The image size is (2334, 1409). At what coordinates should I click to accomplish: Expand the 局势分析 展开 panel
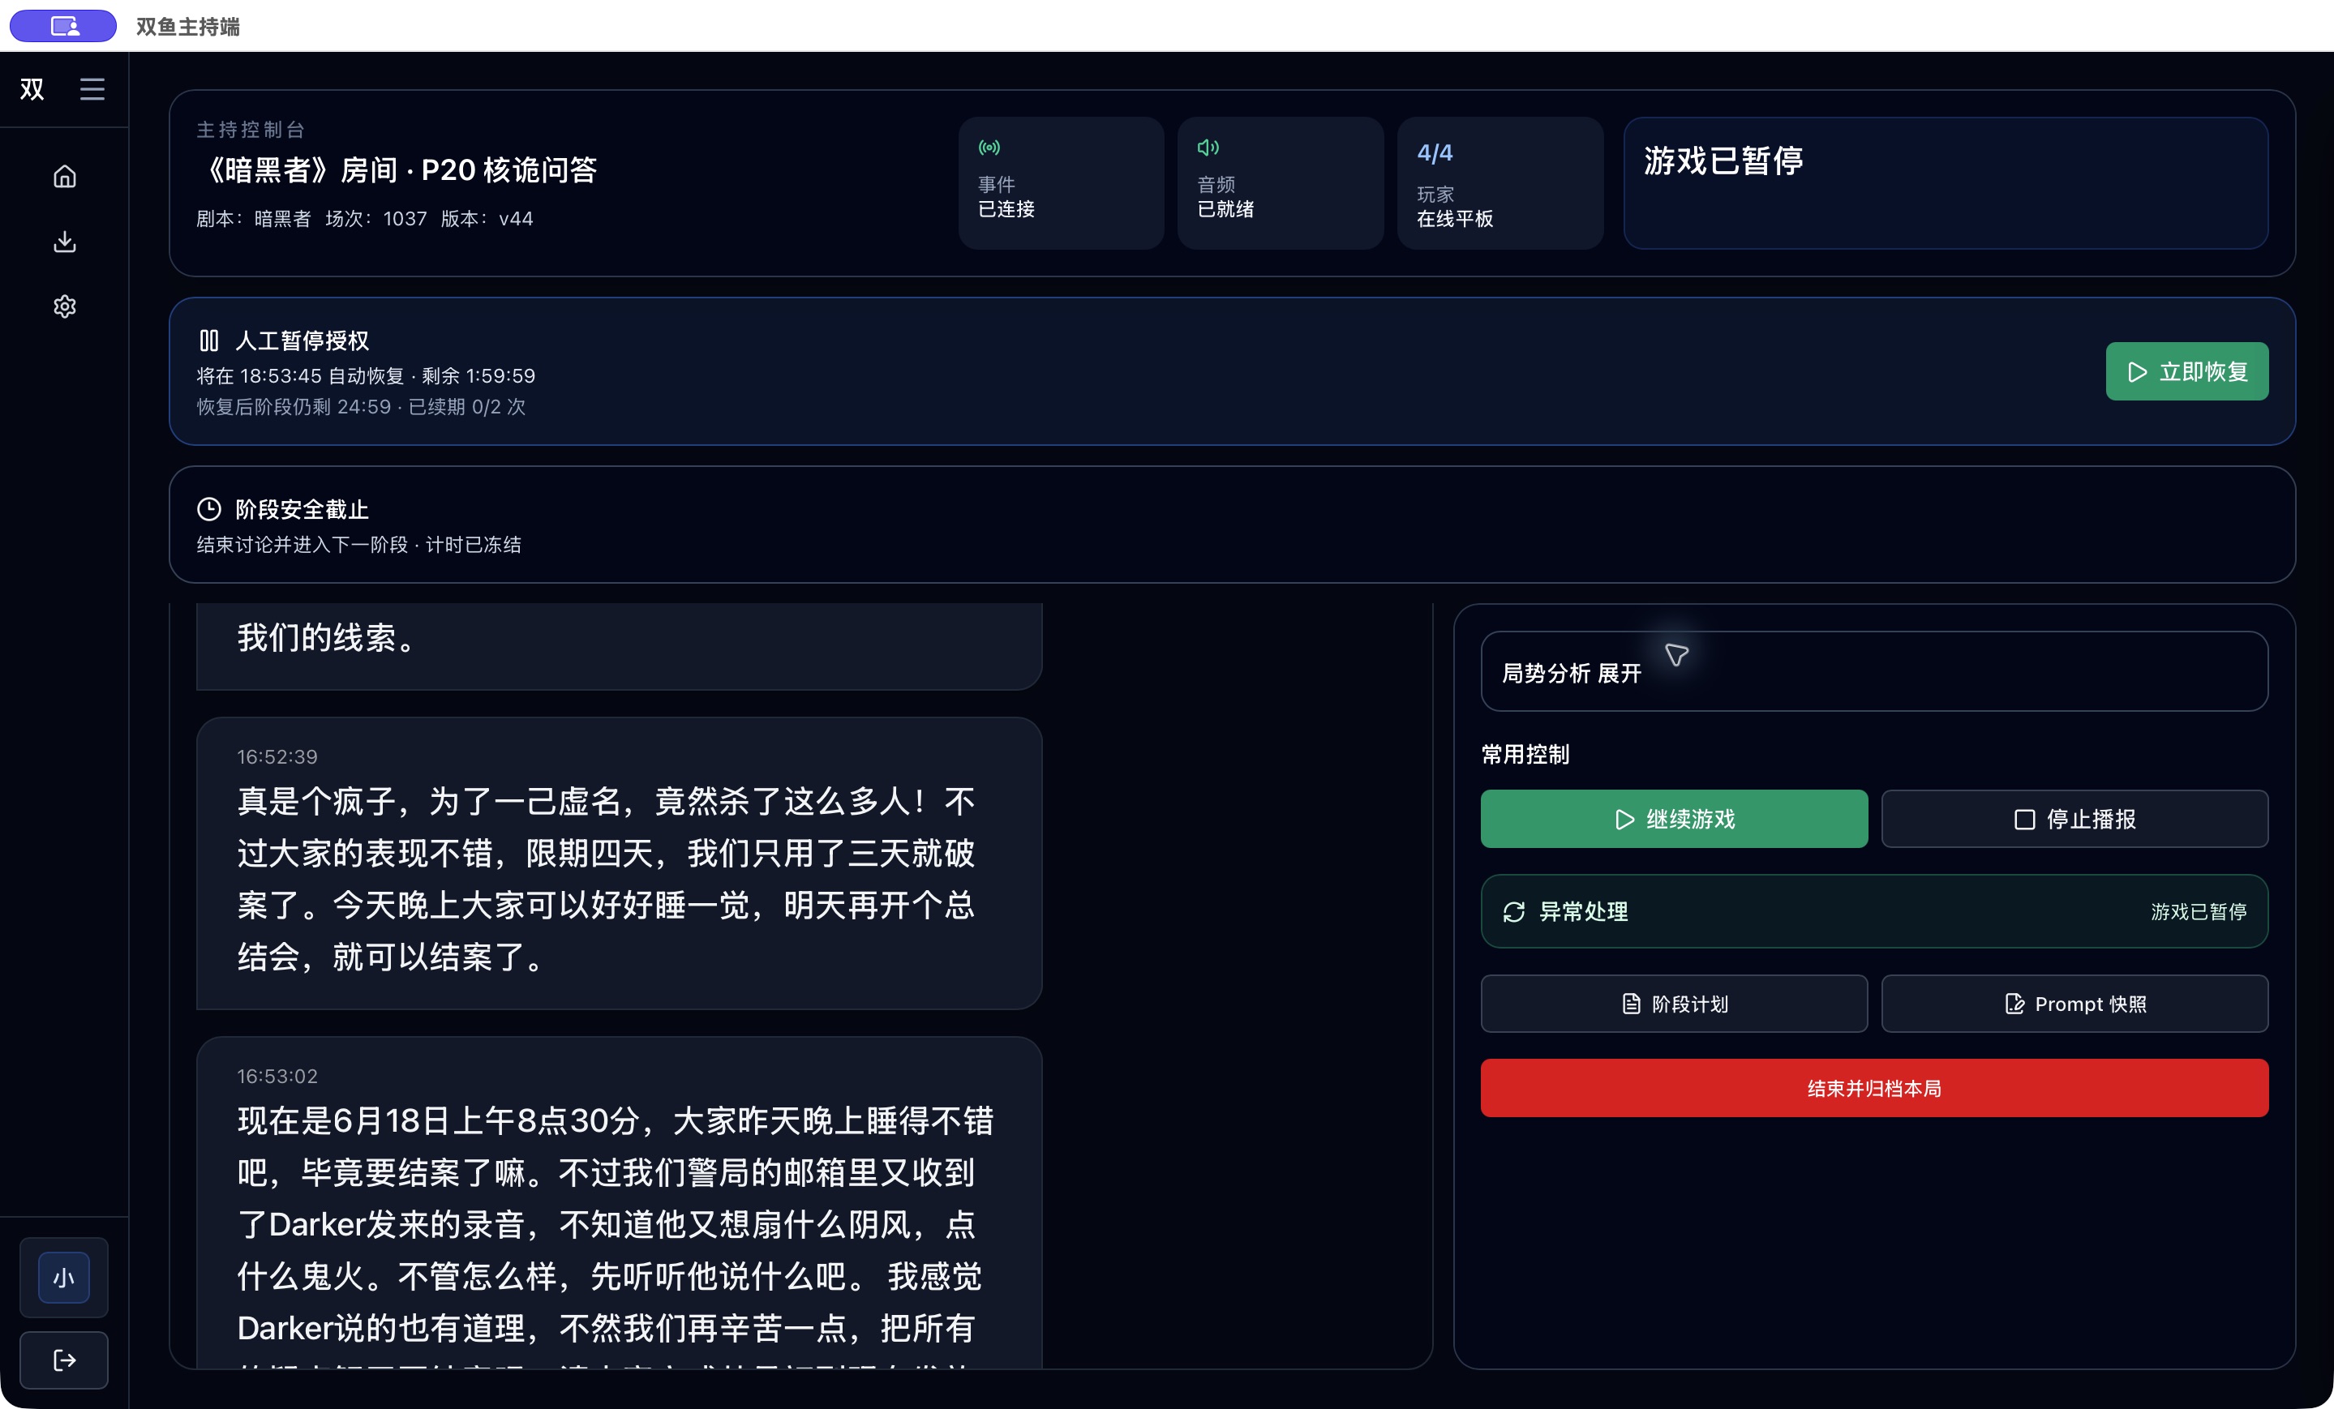[x=1873, y=671]
